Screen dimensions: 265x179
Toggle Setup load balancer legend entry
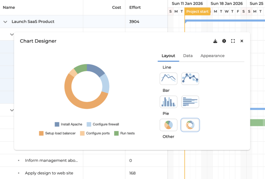(x=60, y=133)
